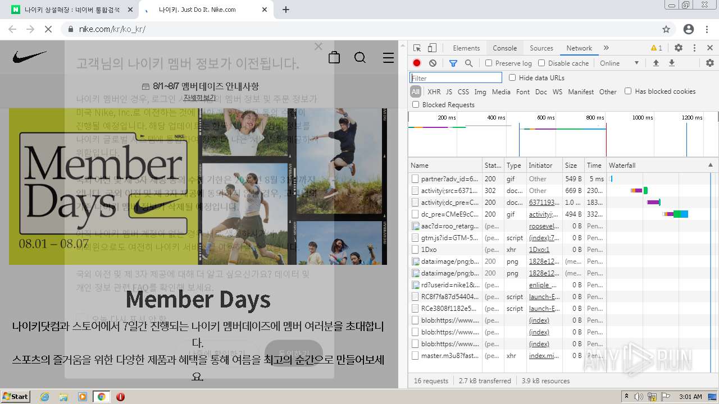Filter requests by XHR type

434,91
